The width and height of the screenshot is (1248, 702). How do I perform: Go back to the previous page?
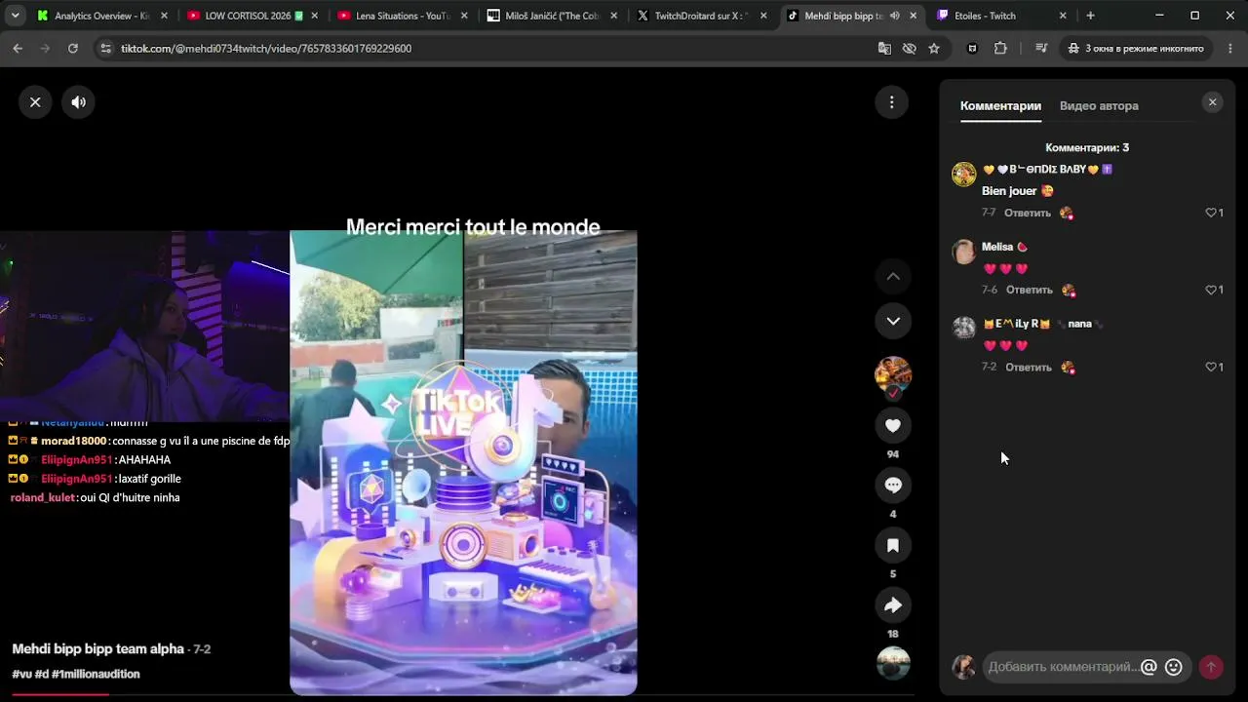18,48
